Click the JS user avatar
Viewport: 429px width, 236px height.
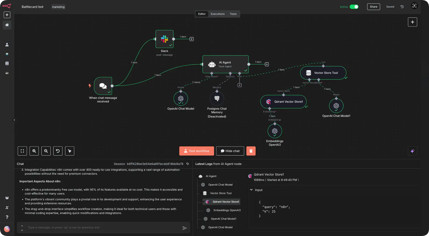pyautogui.click(x=7, y=229)
